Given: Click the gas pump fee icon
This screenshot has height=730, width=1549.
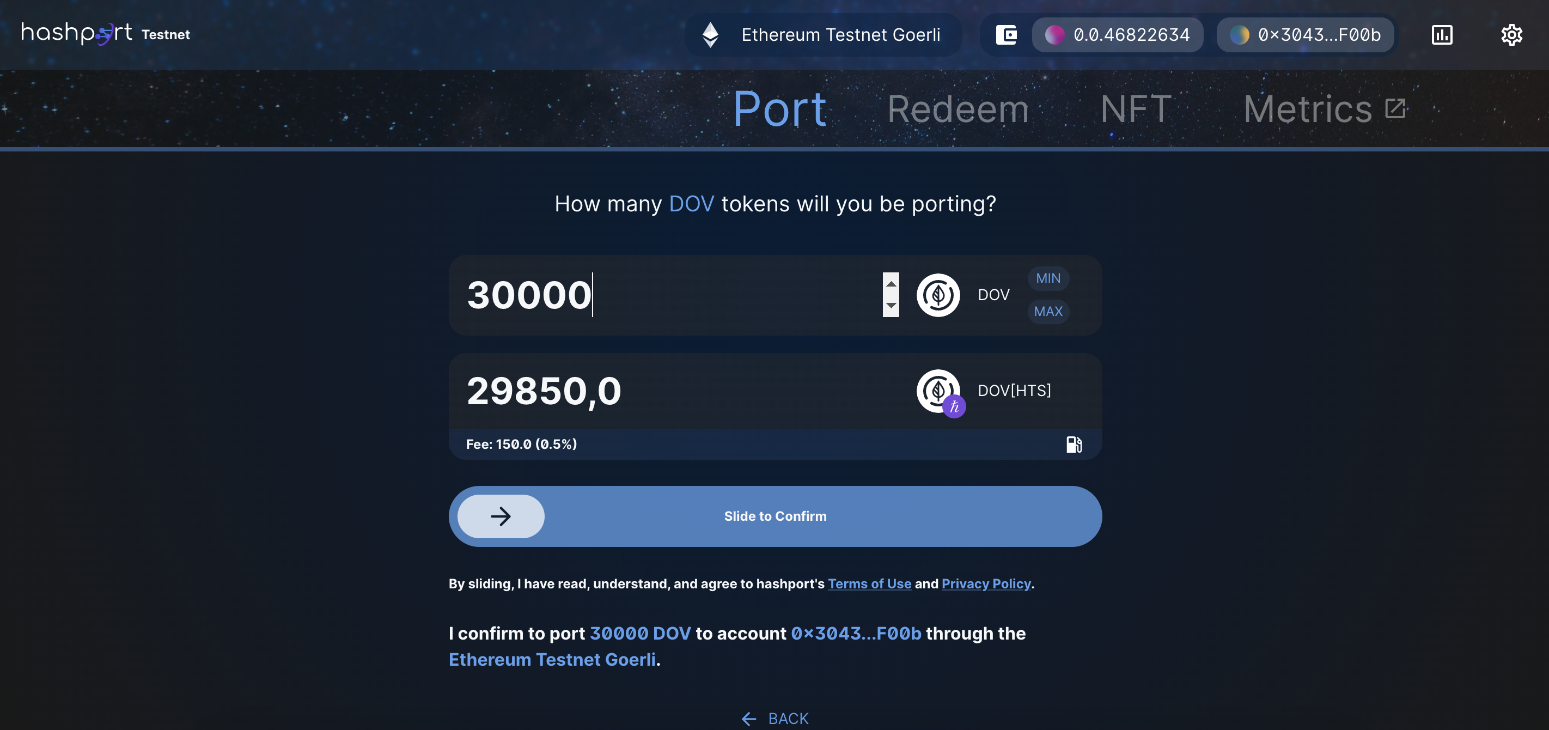Looking at the screenshot, I should pyautogui.click(x=1074, y=445).
